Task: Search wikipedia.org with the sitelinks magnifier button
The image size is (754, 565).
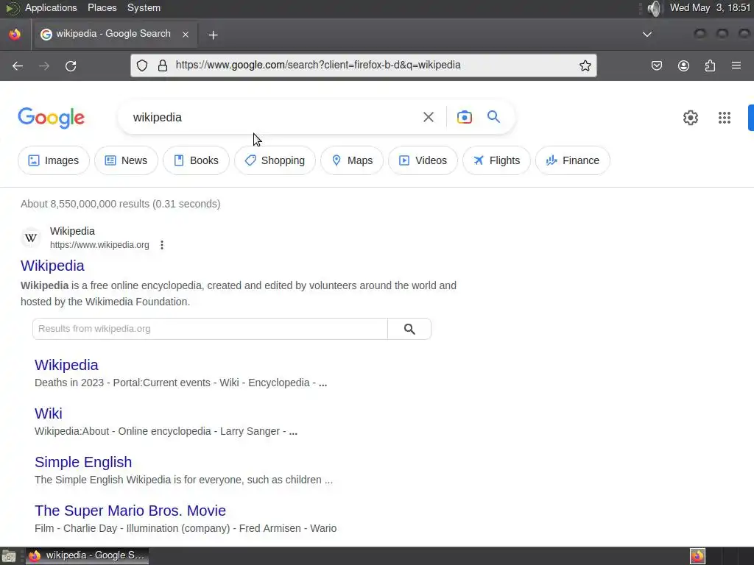Action: (409, 329)
